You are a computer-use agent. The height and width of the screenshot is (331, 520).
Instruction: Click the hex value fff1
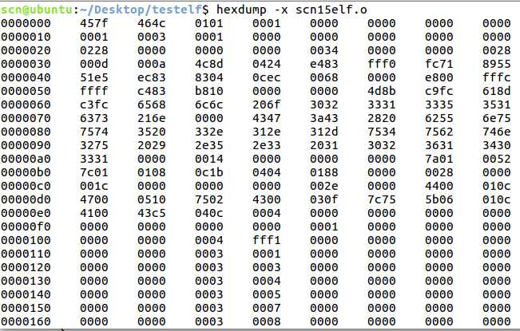[267, 240]
